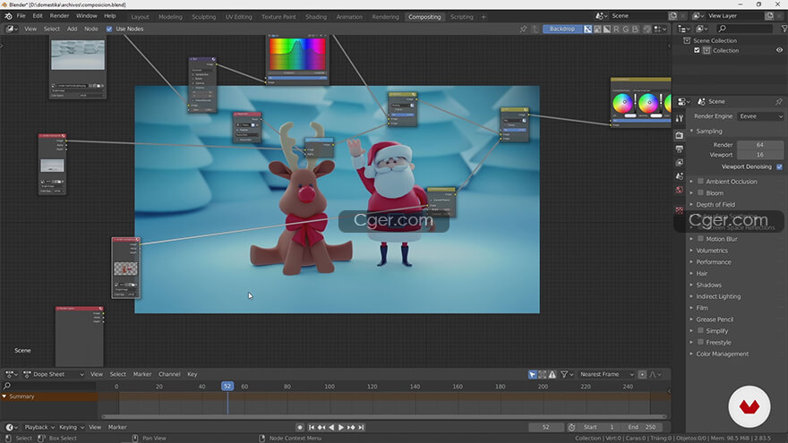Viewport: 788px width, 443px height.
Task: Open the outliner filter funnel icon
Action: (784, 30)
